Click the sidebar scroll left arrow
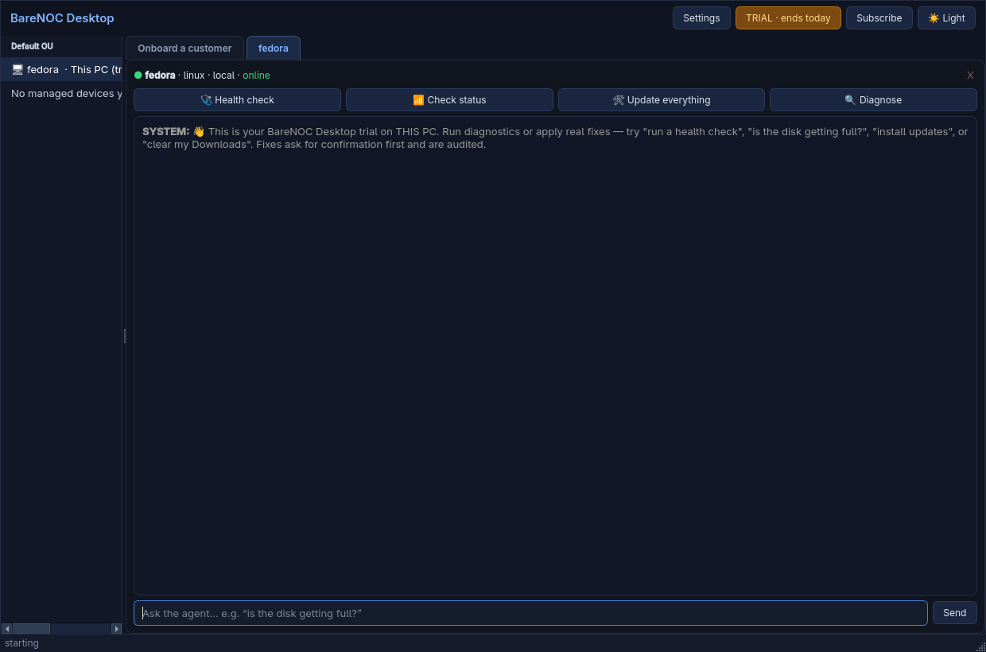This screenshot has width=986, height=652. (6, 628)
